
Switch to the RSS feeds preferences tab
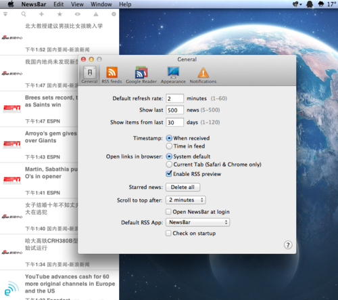coord(112,75)
